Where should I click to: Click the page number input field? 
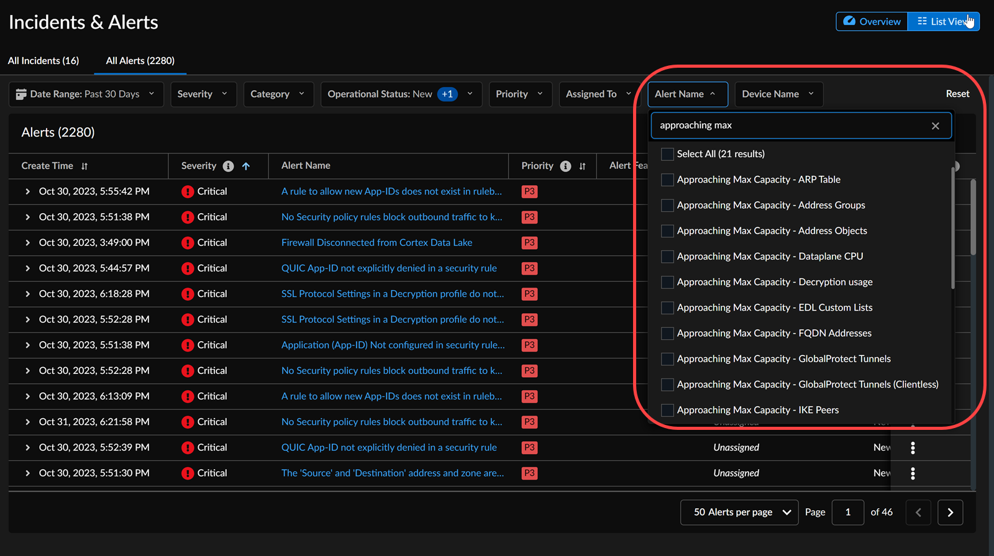[x=847, y=513]
